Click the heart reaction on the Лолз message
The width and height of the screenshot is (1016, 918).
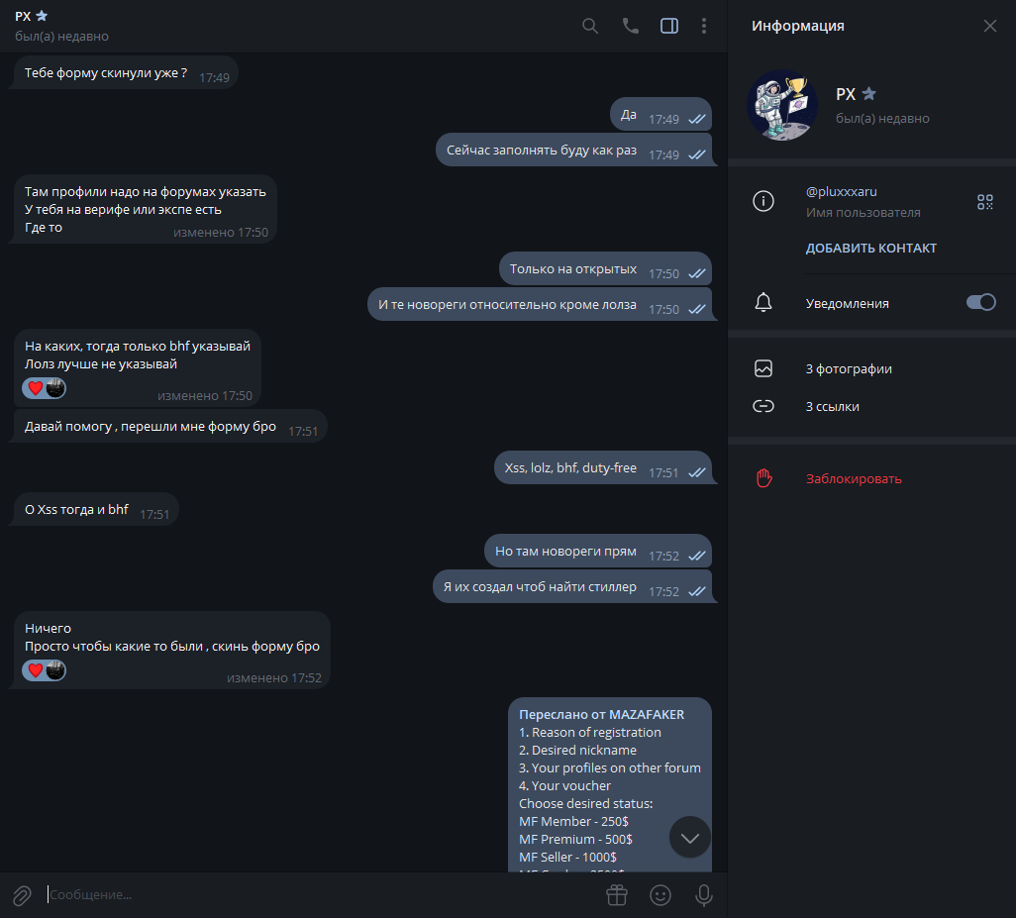pyautogui.click(x=36, y=388)
